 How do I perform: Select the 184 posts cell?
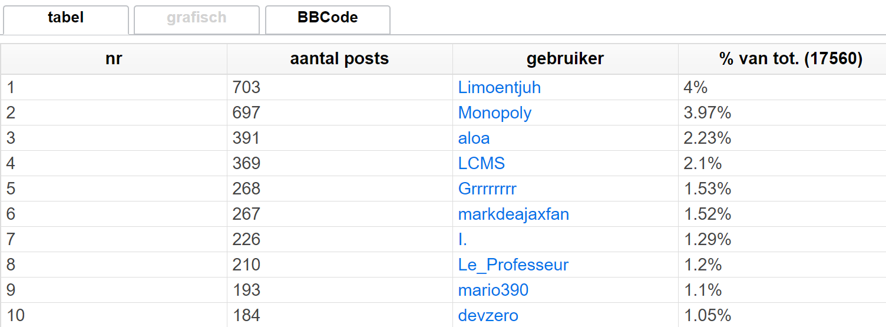pyautogui.click(x=340, y=315)
